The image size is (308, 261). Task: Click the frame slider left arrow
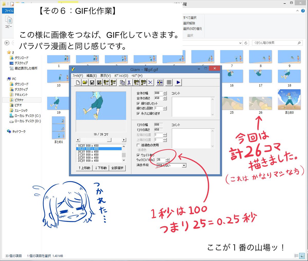[x=78, y=140]
